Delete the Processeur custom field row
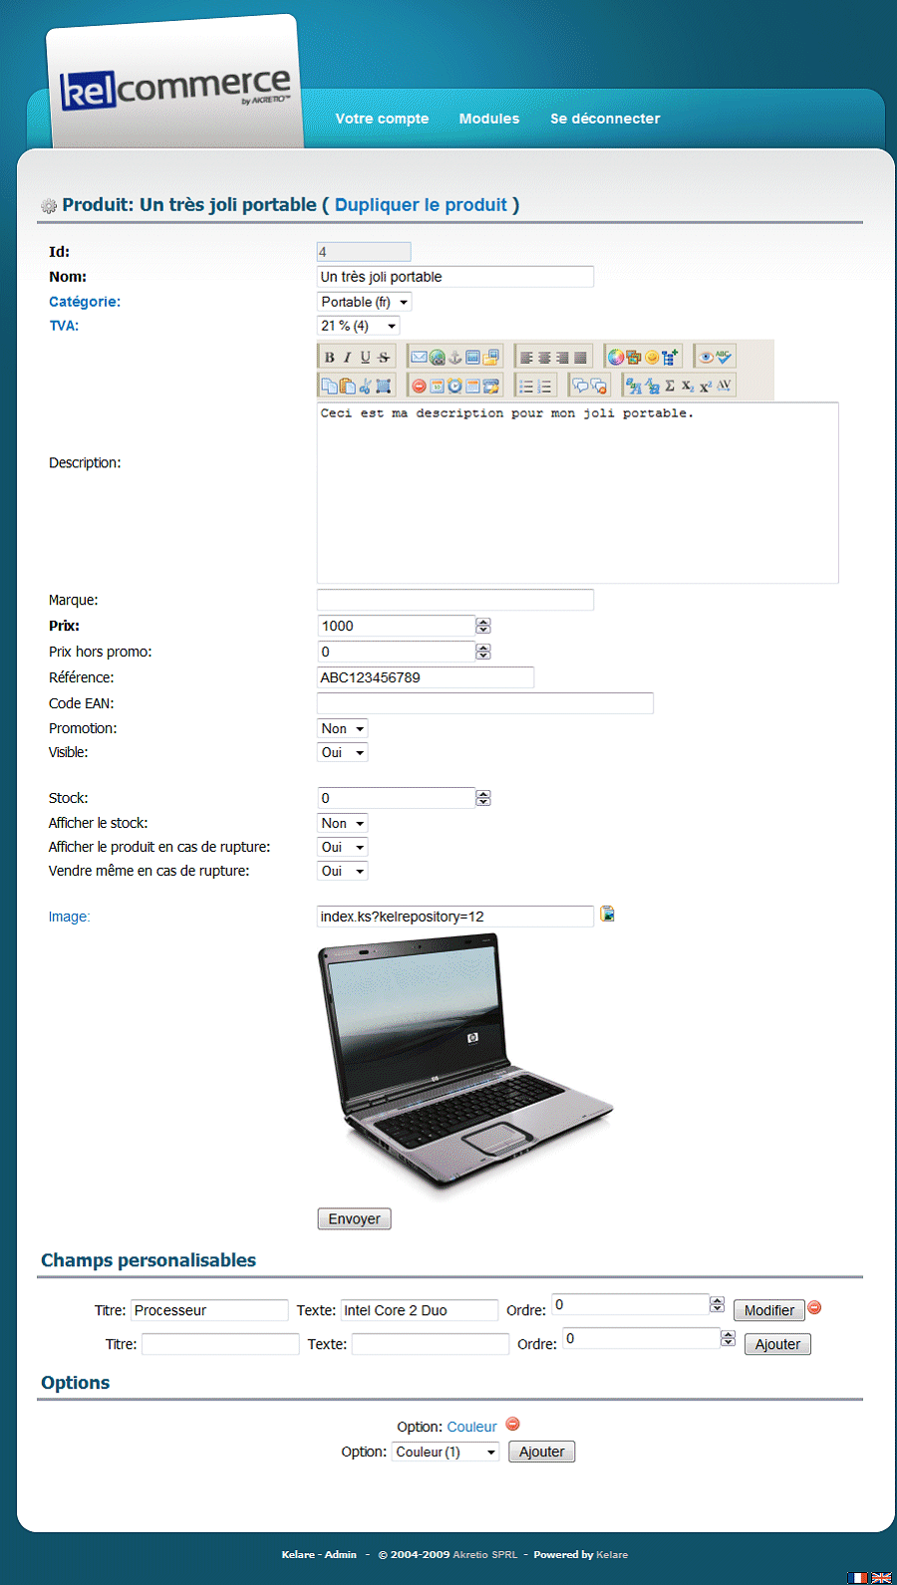 pos(814,1308)
